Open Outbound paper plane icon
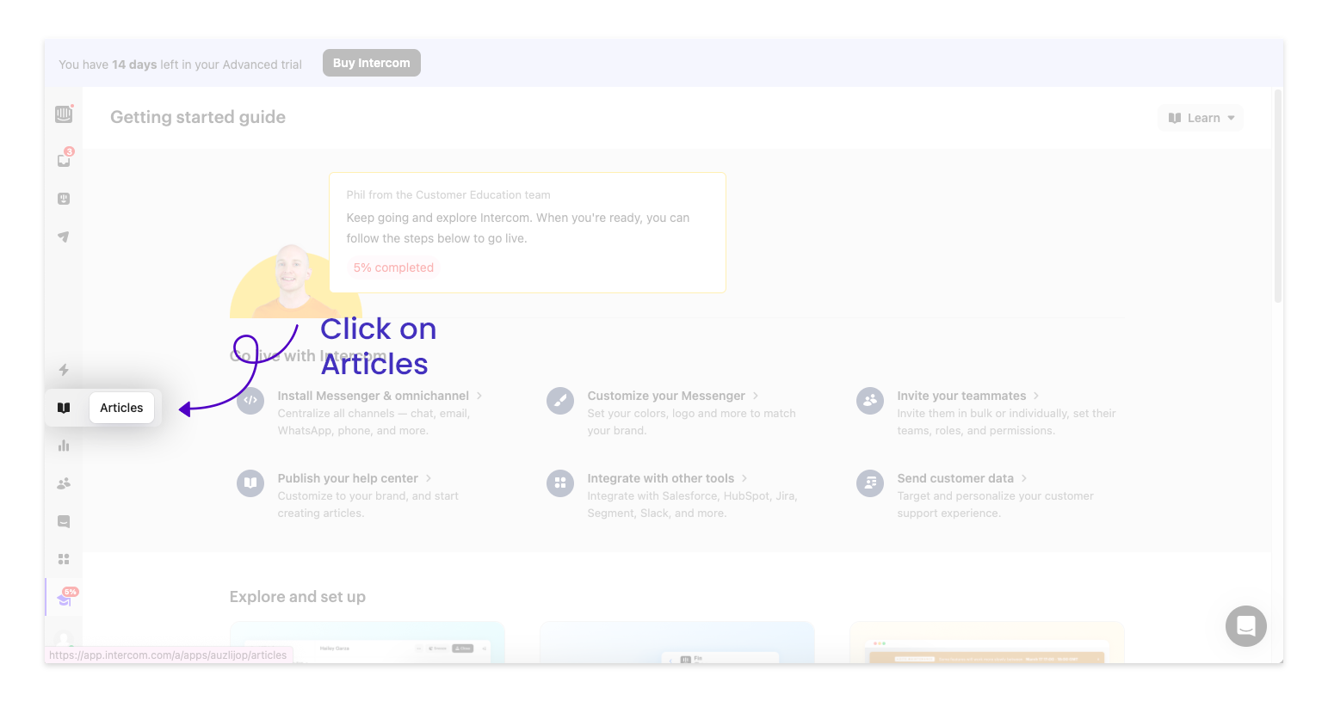Viewport: 1328px width, 701px height. pos(64,237)
